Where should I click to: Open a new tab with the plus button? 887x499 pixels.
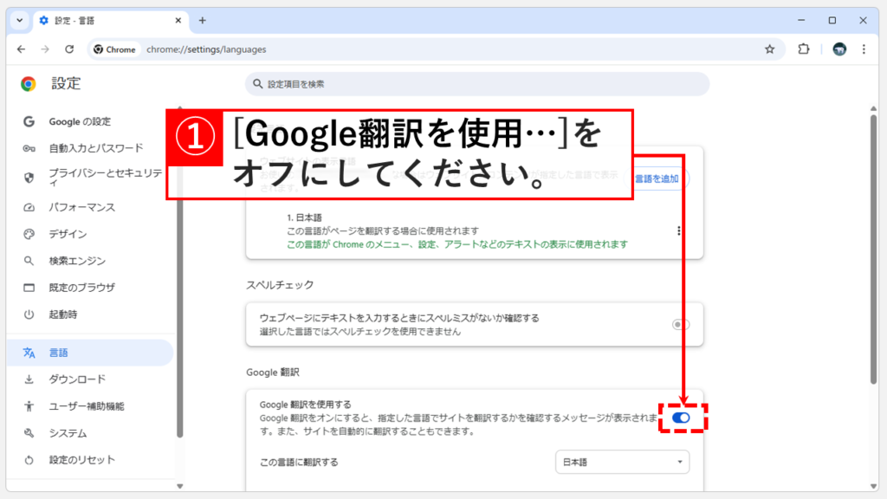pyautogui.click(x=201, y=20)
